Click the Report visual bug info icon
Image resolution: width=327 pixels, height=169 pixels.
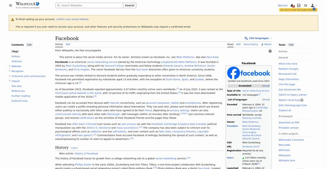[x=302, y=100]
